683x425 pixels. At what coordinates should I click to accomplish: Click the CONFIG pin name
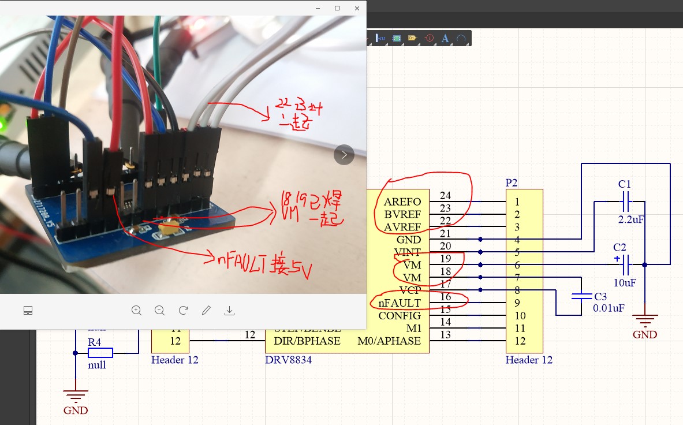coord(400,315)
